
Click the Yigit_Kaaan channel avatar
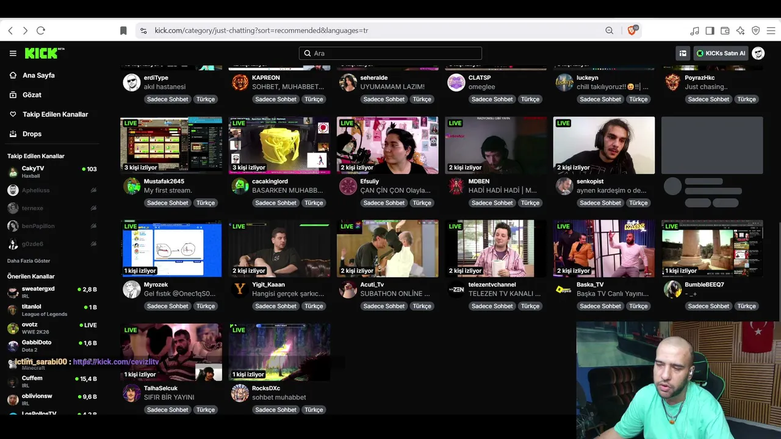[240, 289]
